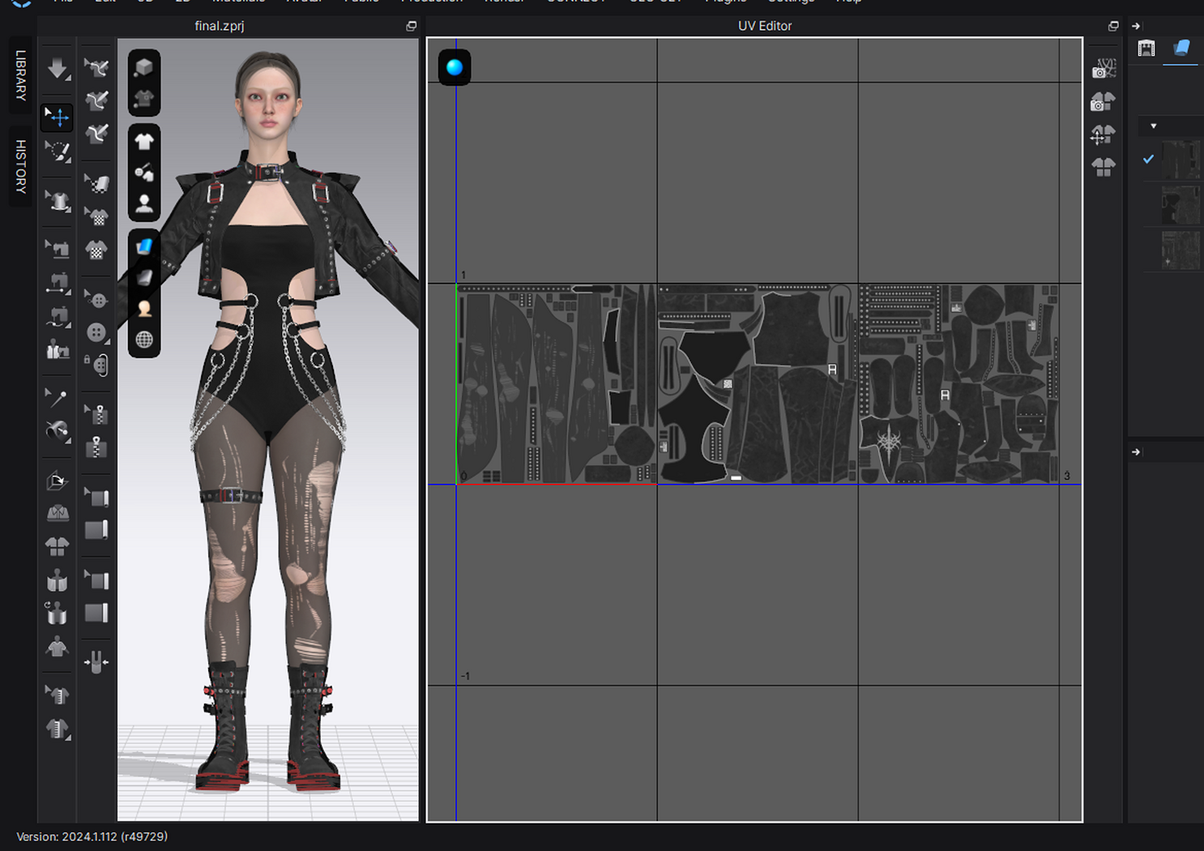Image resolution: width=1204 pixels, height=851 pixels.
Task: Click the avatar with rotate arrow arrangement icon
Action: pos(58,614)
